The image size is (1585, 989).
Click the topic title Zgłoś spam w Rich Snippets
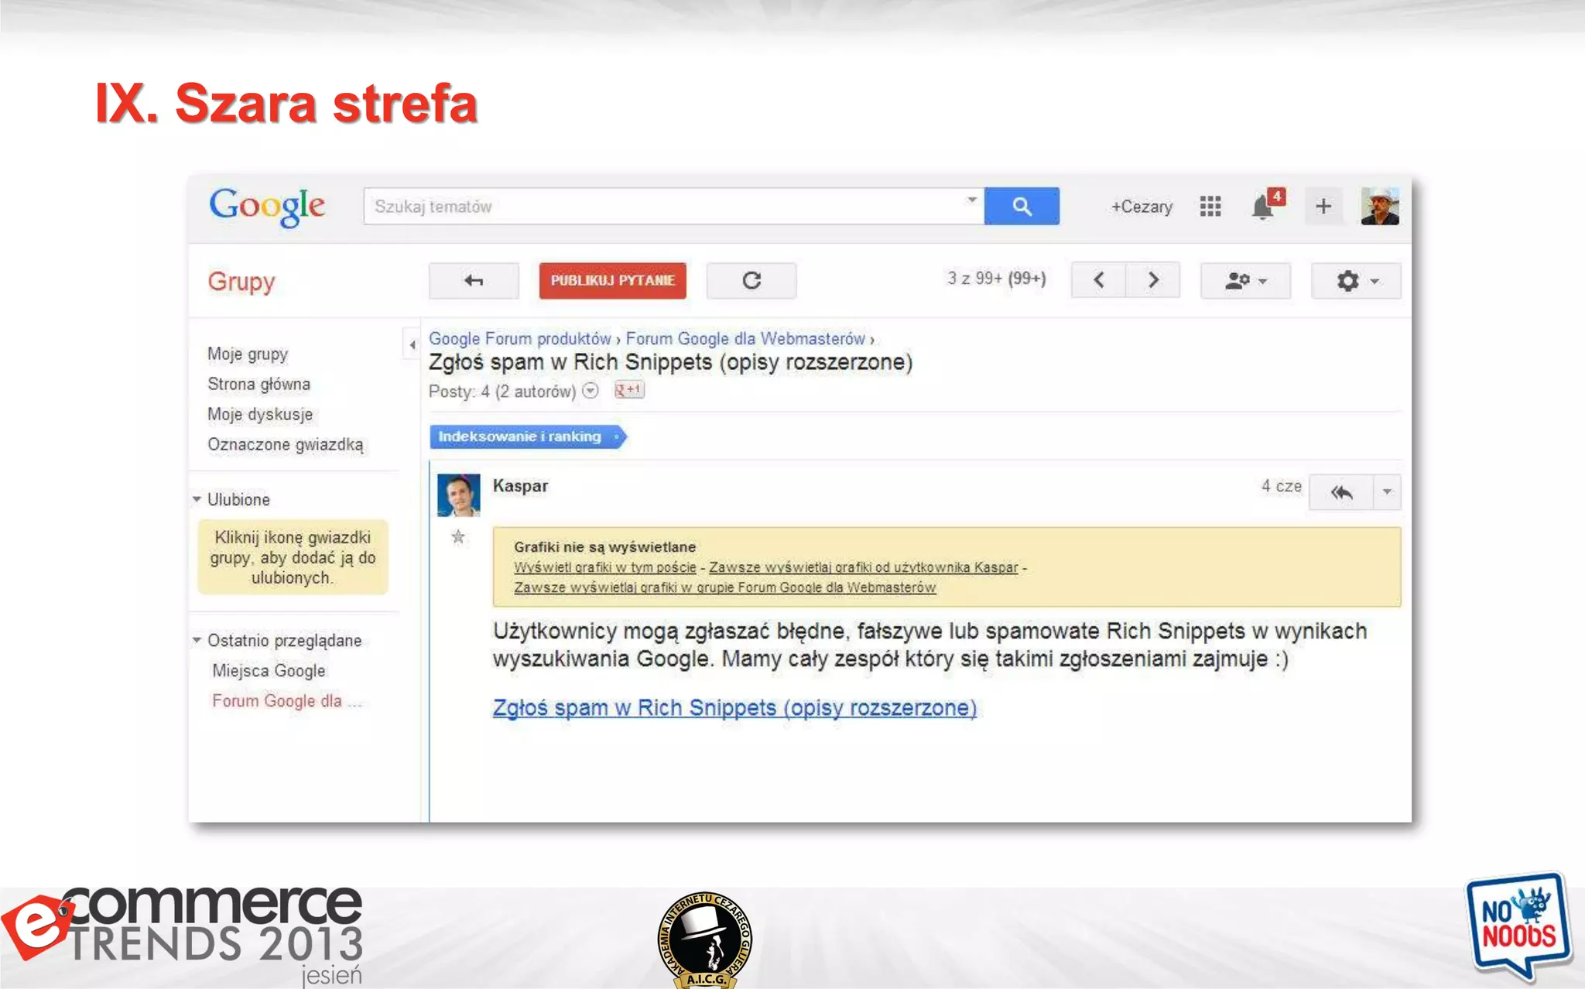click(670, 362)
